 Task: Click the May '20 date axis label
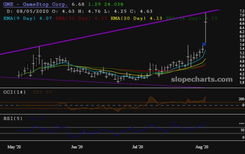(x=14, y=147)
